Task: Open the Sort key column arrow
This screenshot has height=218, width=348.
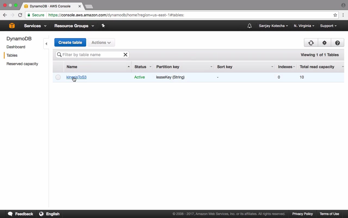Action: [272, 67]
